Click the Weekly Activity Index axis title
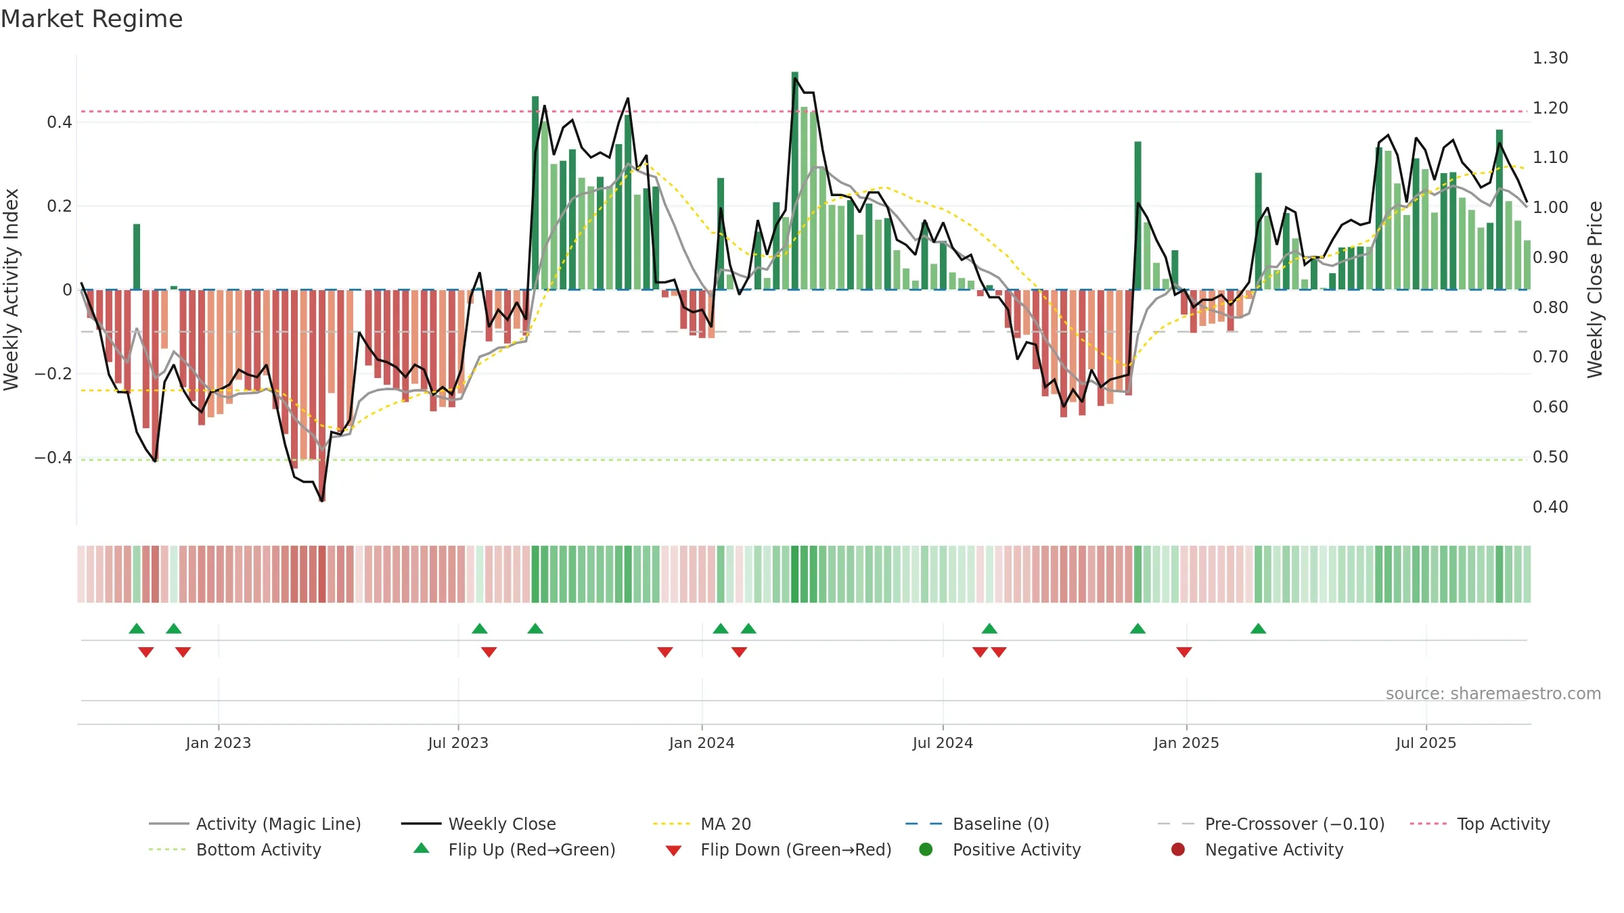The image size is (1624, 913). [x=11, y=289]
